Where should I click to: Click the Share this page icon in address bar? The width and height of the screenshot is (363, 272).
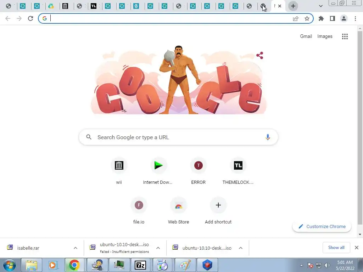296,18
